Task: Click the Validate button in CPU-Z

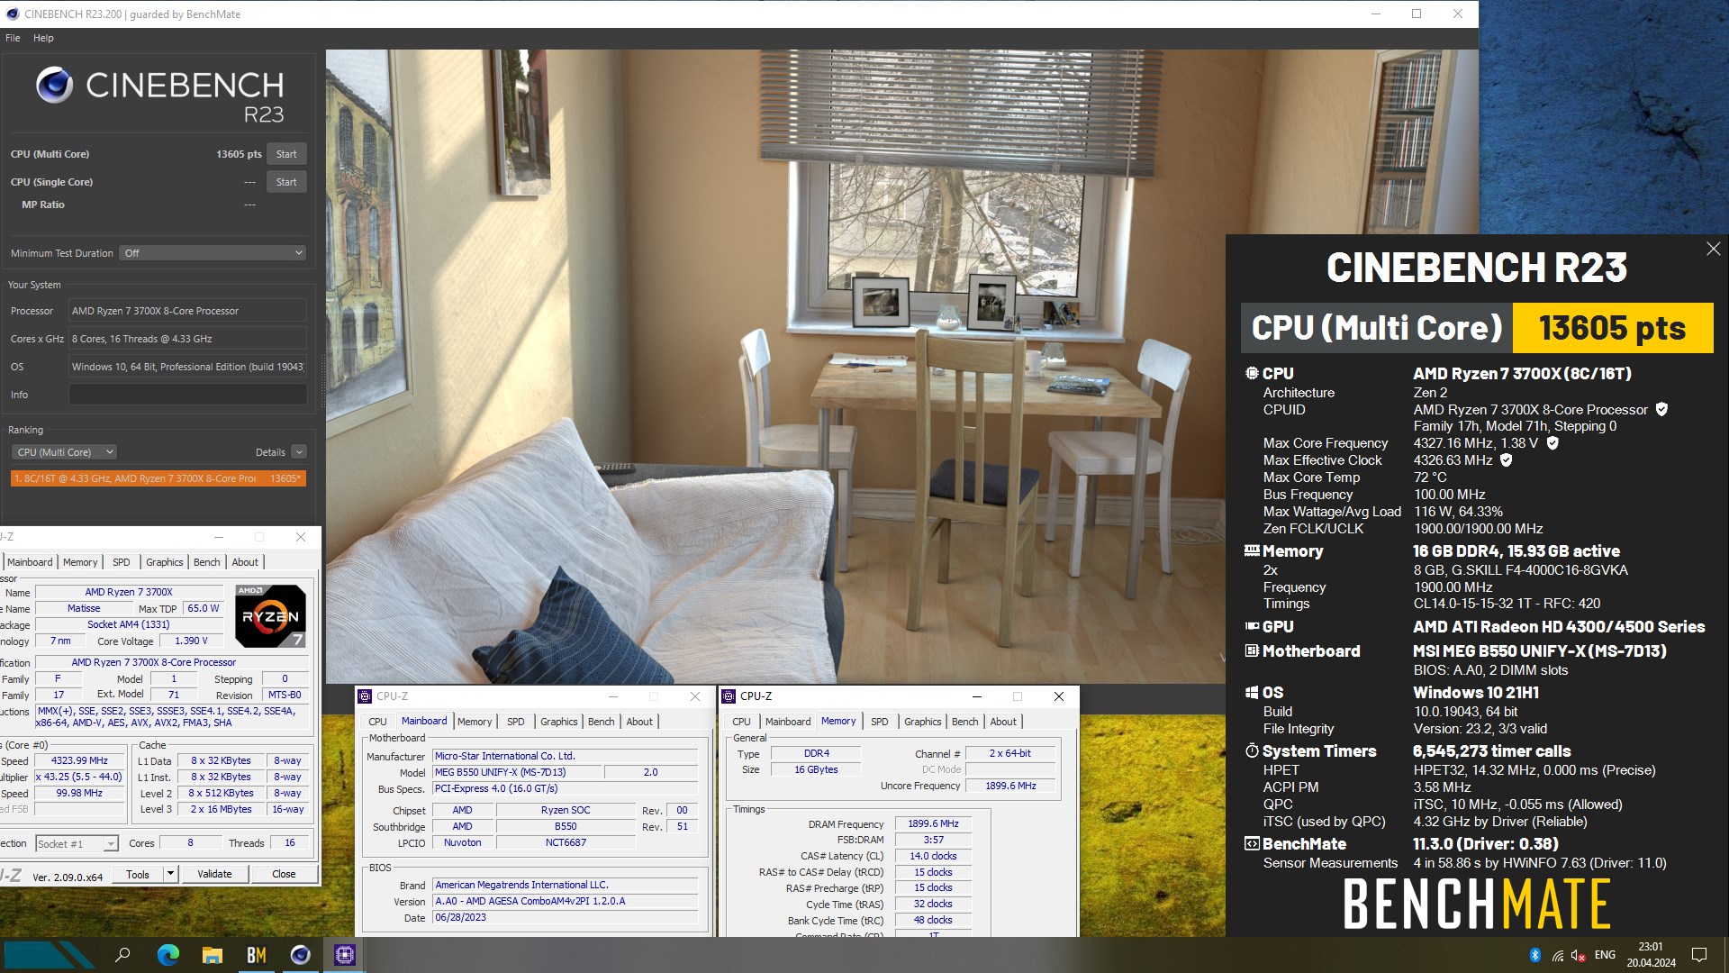Action: 214,874
